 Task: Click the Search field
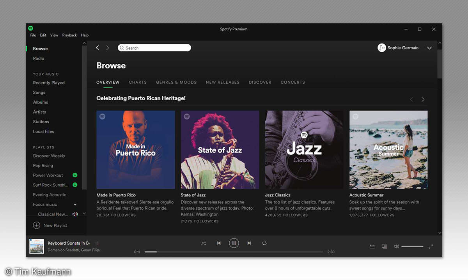154,48
